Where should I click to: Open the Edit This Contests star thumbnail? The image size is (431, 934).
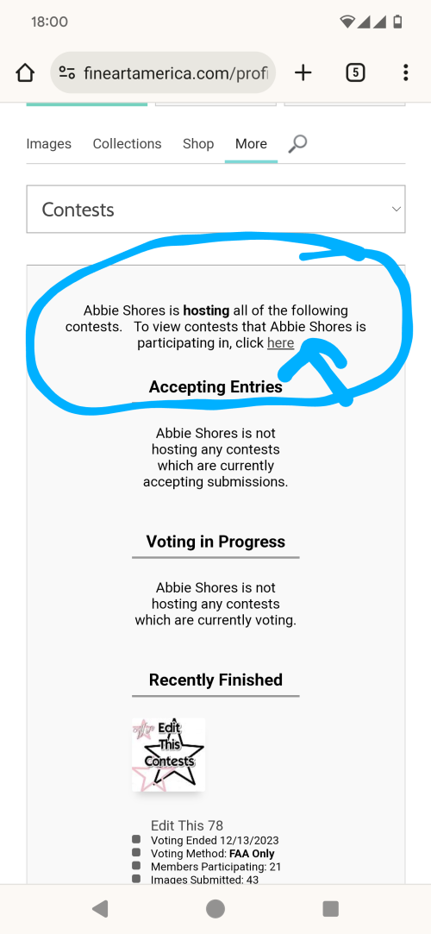pyautogui.click(x=168, y=754)
